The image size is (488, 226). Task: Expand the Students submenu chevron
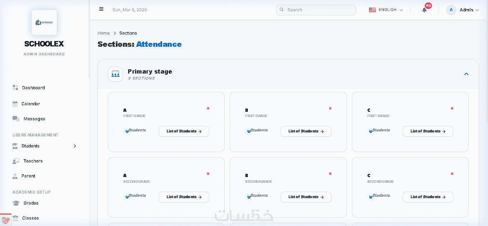(x=75, y=146)
